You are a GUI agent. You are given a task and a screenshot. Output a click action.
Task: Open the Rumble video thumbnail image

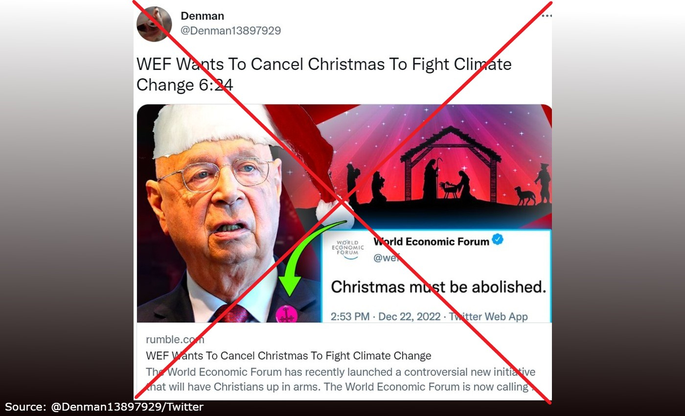pyautogui.click(x=344, y=213)
